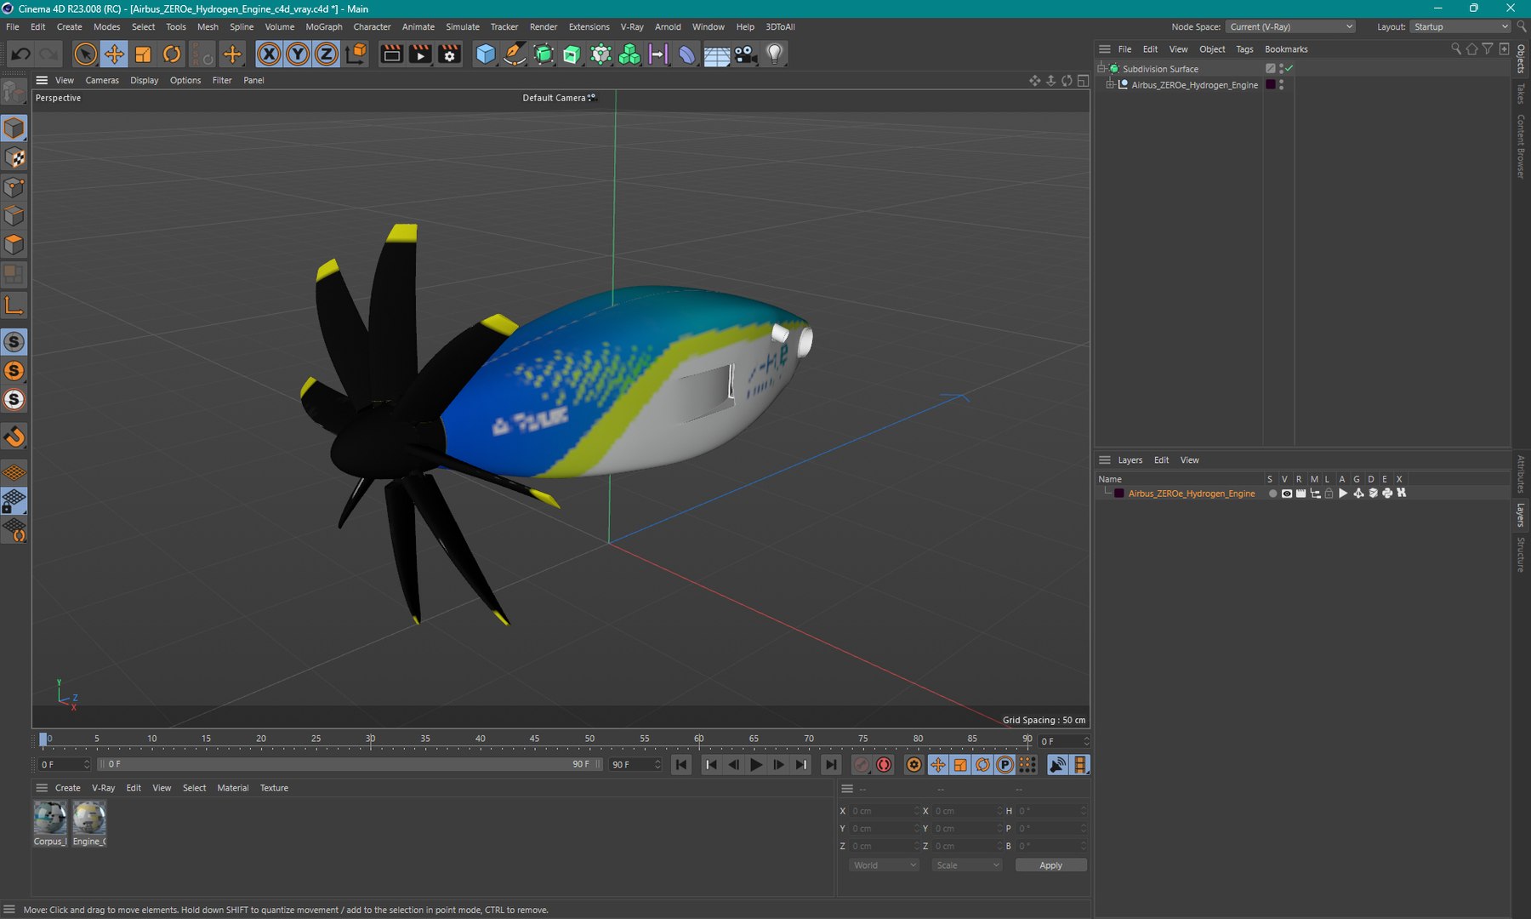Activate the Scale tool
1531x919 pixels.
point(143,54)
